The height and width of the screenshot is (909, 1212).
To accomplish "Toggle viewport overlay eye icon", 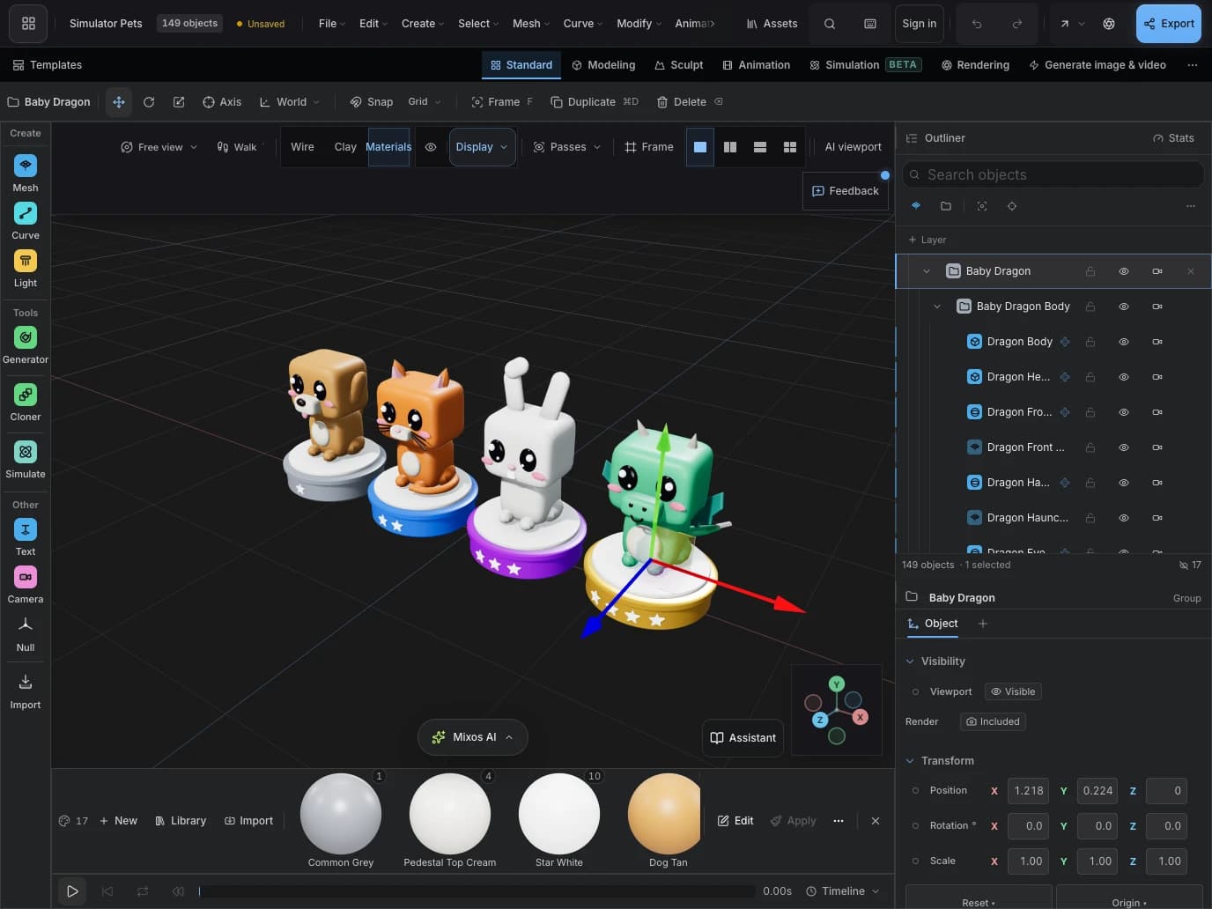I will pyautogui.click(x=431, y=147).
